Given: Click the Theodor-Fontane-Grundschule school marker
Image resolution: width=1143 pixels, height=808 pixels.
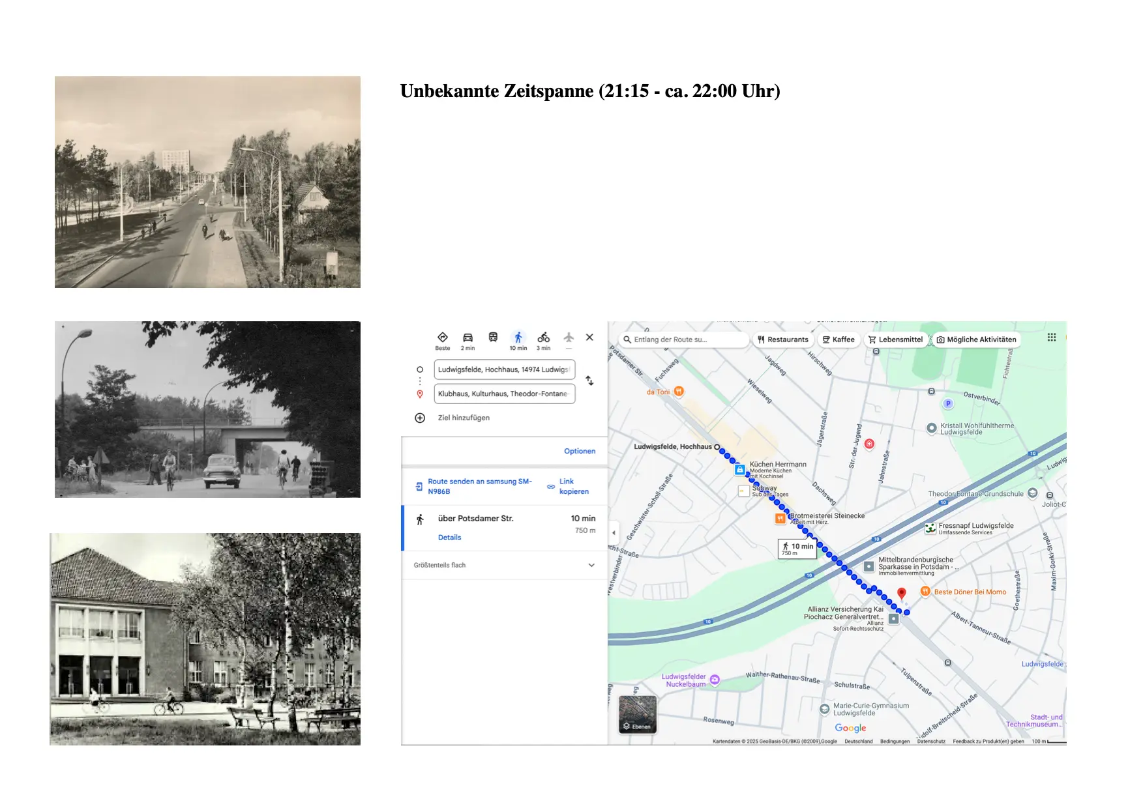Looking at the screenshot, I should pos(1032,493).
